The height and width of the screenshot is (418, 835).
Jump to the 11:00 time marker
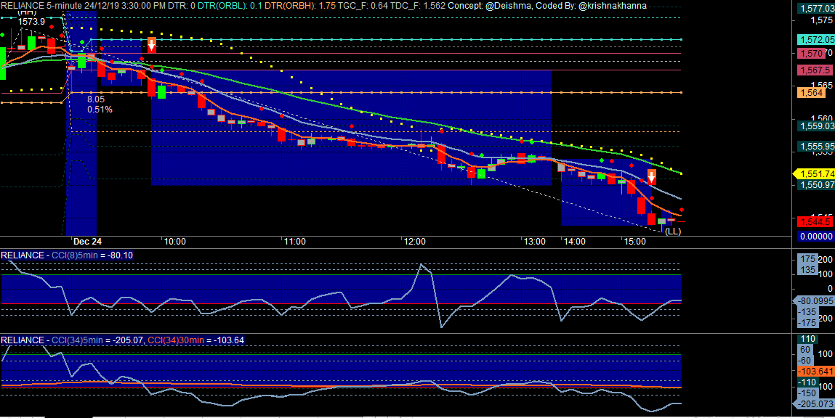[294, 241]
